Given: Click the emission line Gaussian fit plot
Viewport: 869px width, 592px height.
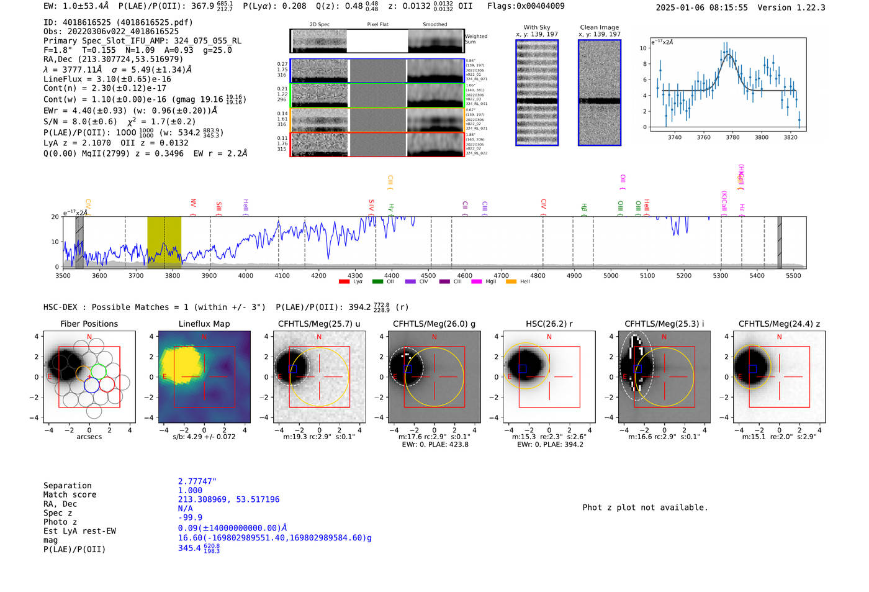Looking at the screenshot, I should (727, 84).
